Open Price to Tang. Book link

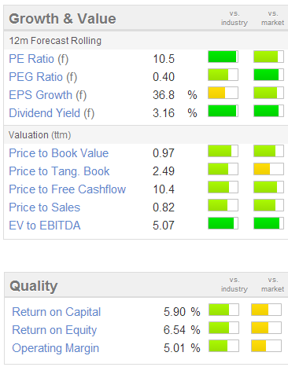tap(59, 171)
